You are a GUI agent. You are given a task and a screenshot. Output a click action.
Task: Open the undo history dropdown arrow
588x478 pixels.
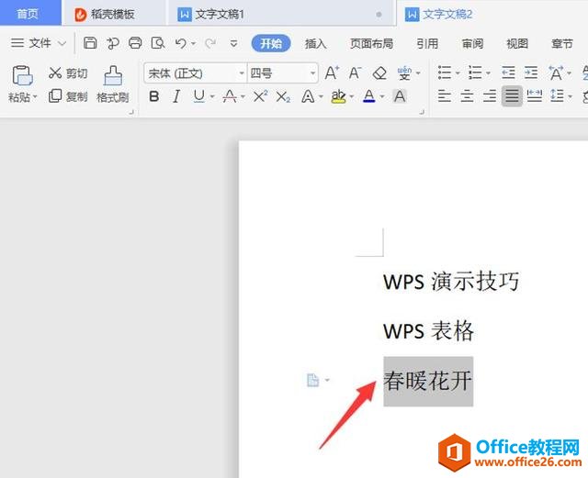(194, 44)
